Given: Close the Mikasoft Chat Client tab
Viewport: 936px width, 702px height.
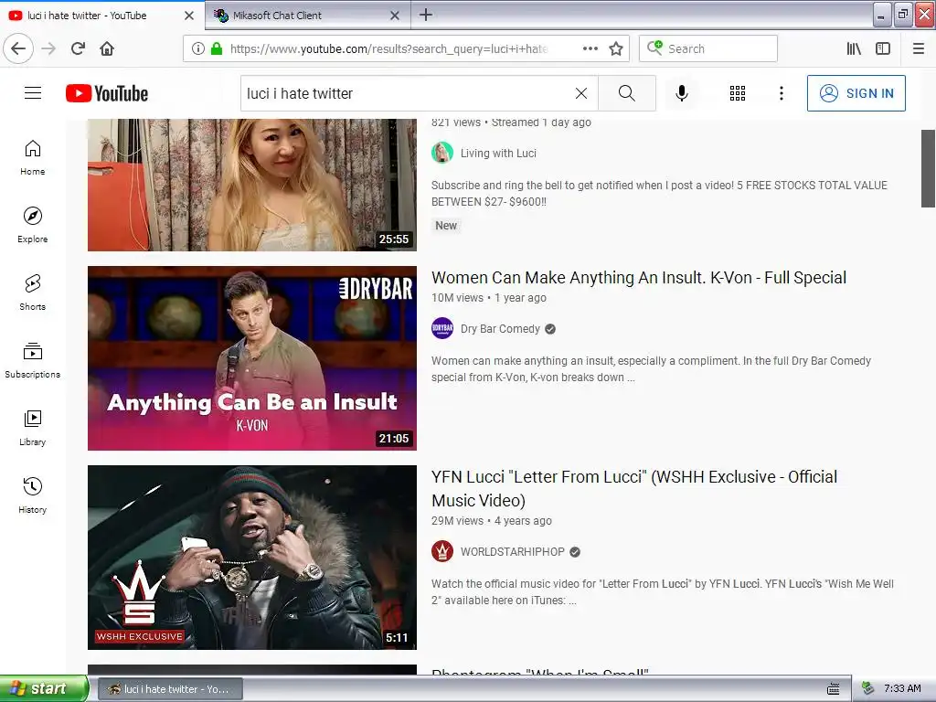Looking at the screenshot, I should pos(395,16).
